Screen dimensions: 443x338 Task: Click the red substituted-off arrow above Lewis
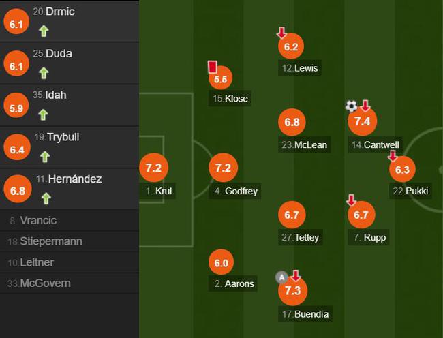(281, 33)
